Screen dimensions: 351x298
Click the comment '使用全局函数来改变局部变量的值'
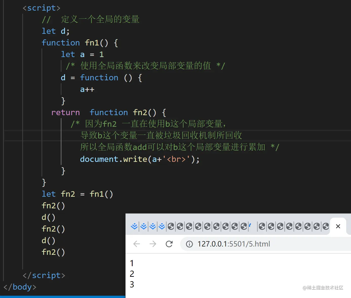pos(146,66)
